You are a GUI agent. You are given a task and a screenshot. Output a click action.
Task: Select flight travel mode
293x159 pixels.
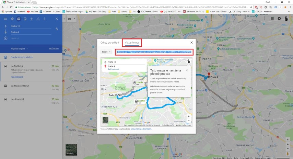coord(45,19)
